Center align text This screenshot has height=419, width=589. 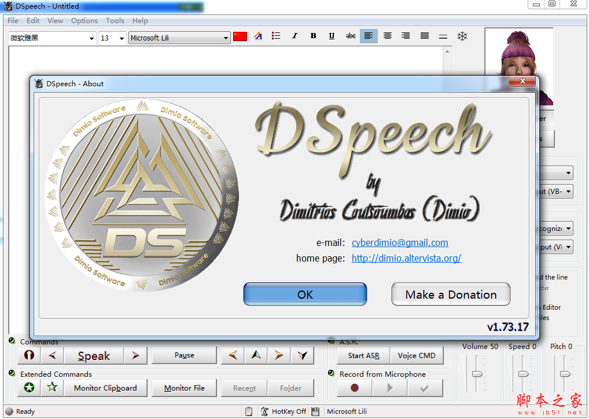coord(387,36)
